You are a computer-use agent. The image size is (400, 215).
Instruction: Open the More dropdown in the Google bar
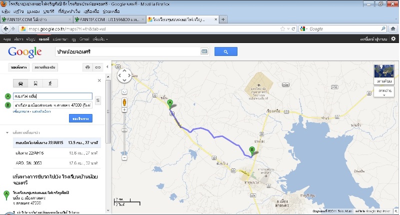pos(100,39)
